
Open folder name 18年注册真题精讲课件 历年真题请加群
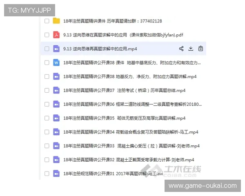113,21
